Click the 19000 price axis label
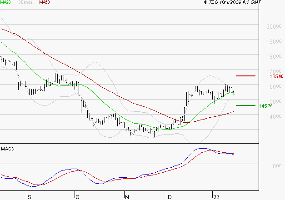The image size is (285, 200). coord(274,42)
